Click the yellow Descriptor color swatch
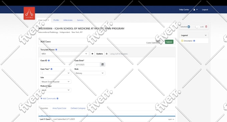 (182, 41)
